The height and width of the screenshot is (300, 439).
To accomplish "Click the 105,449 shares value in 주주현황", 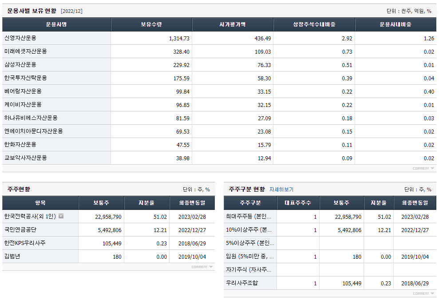I will click(x=112, y=244).
